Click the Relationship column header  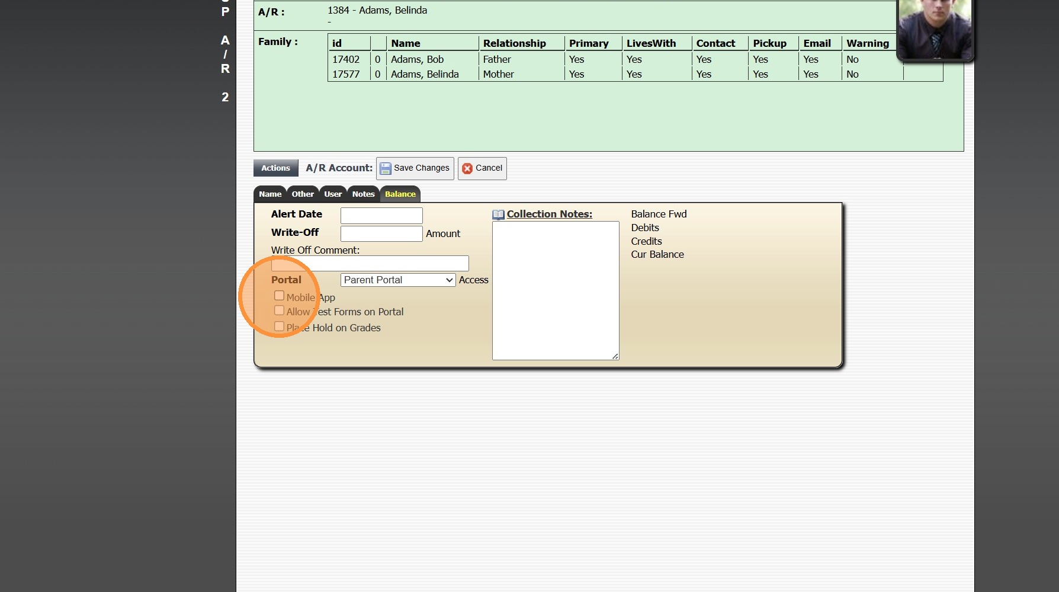click(x=515, y=43)
